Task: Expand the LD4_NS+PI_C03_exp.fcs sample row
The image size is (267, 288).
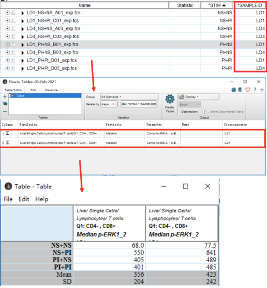Action: [x=23, y=37]
